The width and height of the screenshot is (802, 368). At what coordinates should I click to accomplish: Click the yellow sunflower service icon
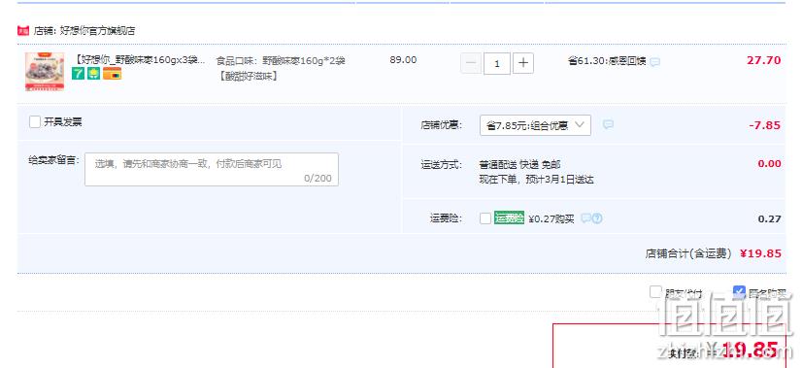pyautogui.click(x=93, y=73)
